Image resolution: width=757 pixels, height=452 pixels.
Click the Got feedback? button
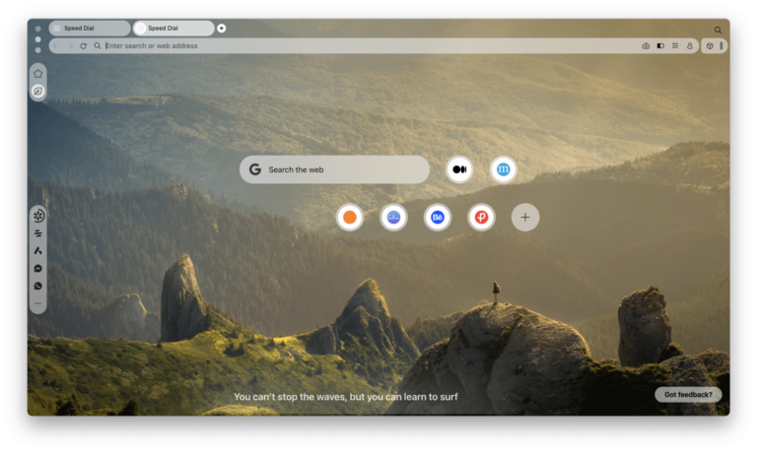(x=688, y=395)
